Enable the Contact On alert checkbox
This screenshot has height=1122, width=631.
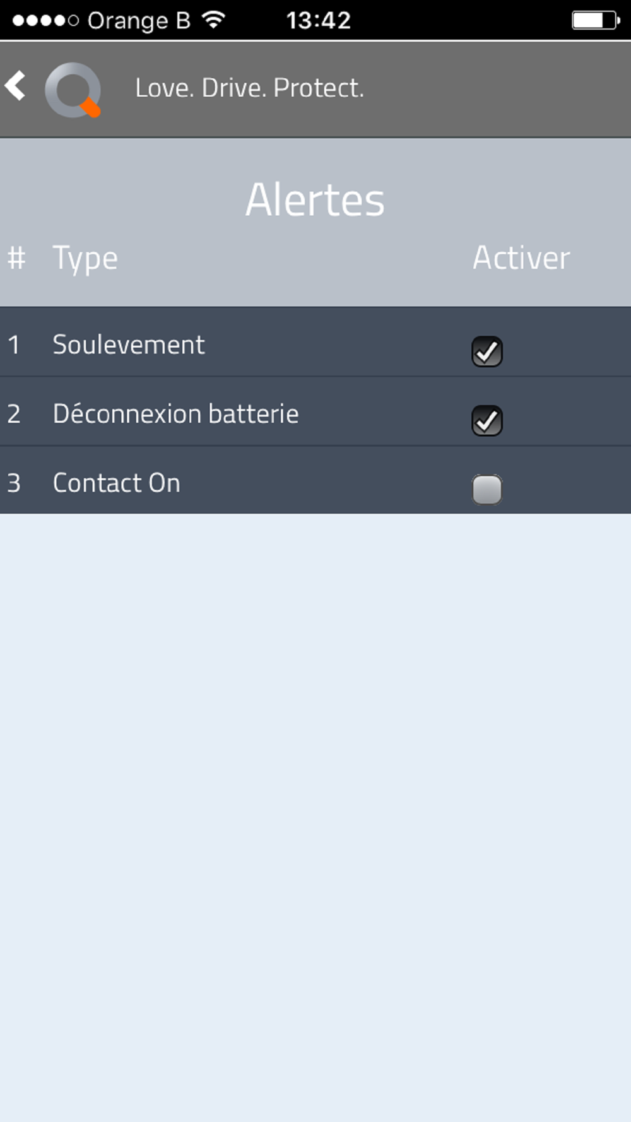pyautogui.click(x=487, y=490)
